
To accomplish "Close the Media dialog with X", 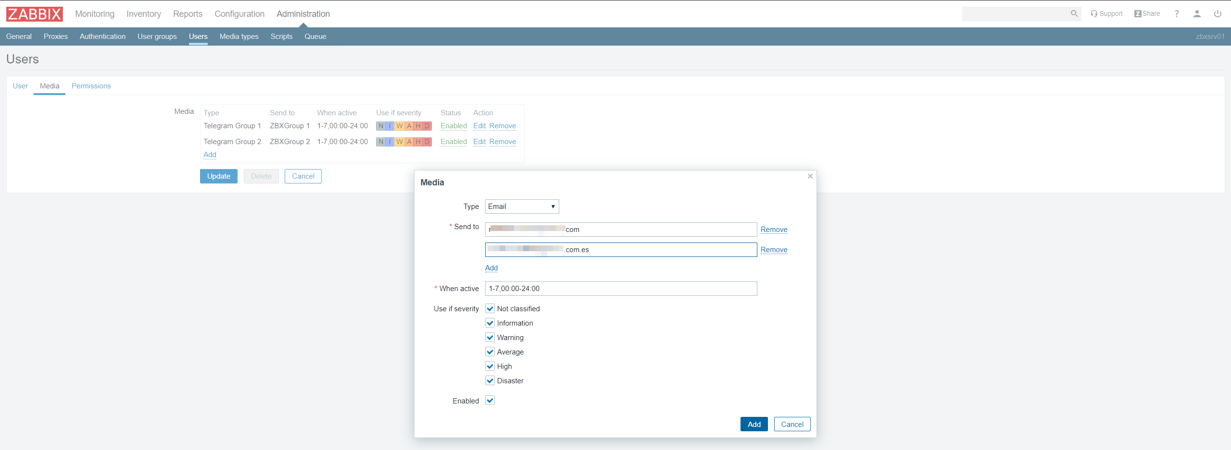I will [810, 176].
